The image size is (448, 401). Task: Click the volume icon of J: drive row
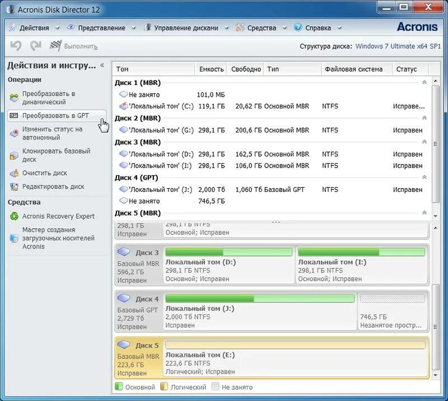coord(123,189)
